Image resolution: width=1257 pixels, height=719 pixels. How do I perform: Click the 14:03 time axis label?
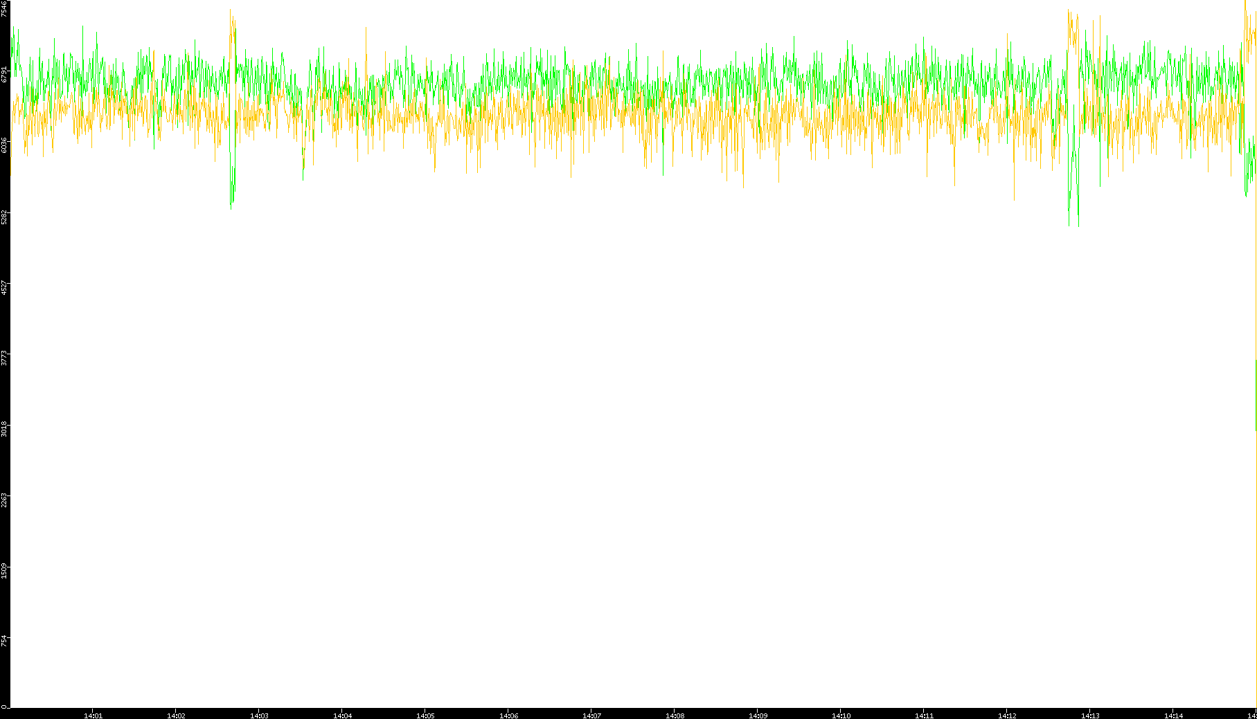coord(259,715)
